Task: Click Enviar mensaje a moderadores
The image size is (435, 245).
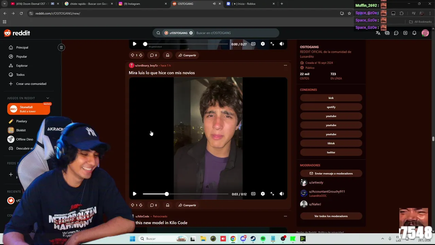Action: (x=331, y=174)
